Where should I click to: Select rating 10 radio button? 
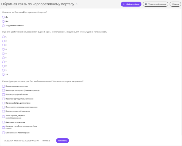tap(3, 75)
